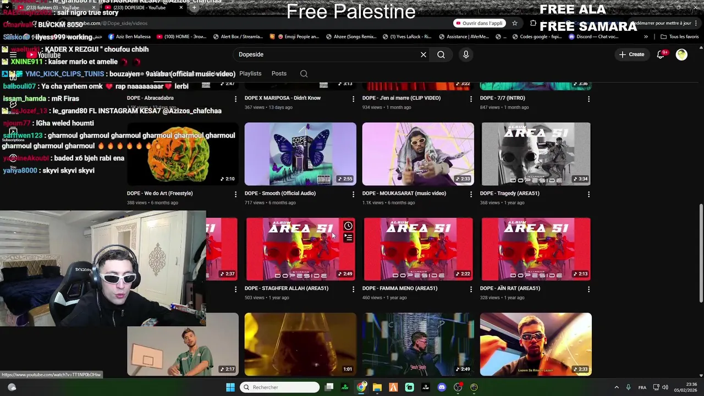This screenshot has width=704, height=396.
Task: Open the MOUKASARAT video thumbnail
Action: (x=418, y=154)
